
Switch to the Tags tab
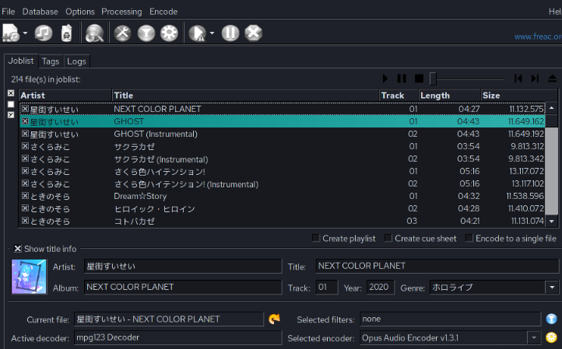51,61
